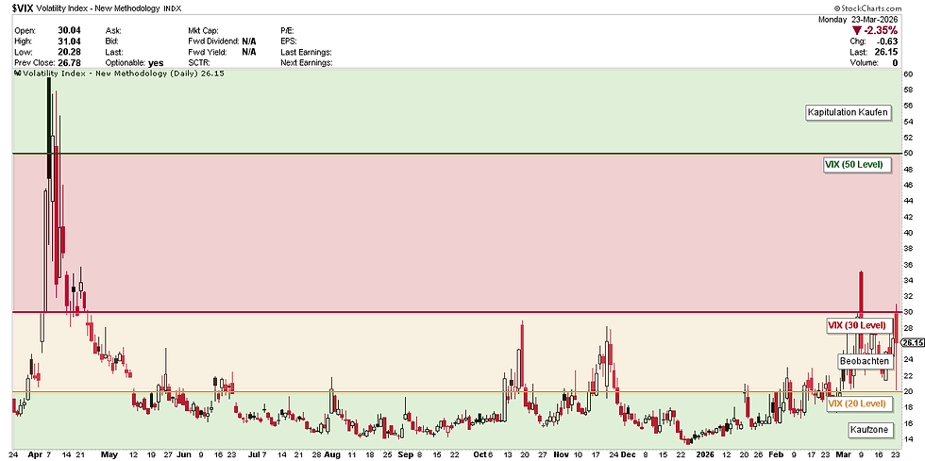The image size is (925, 461).
Task: Click the 'Last Earnings:' label
Action: (306, 52)
